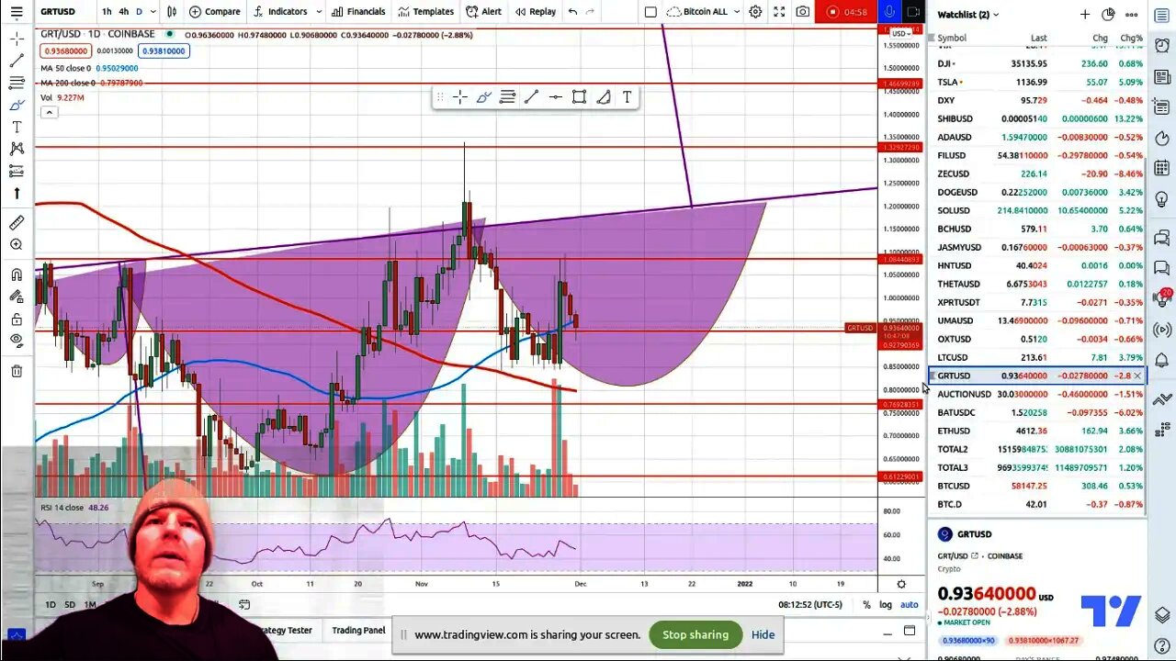
Task: Select the trend line tool in left sidebar
Action: [17, 61]
